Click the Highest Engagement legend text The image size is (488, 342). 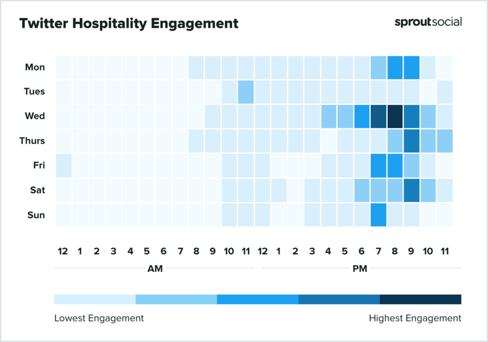[415, 318]
